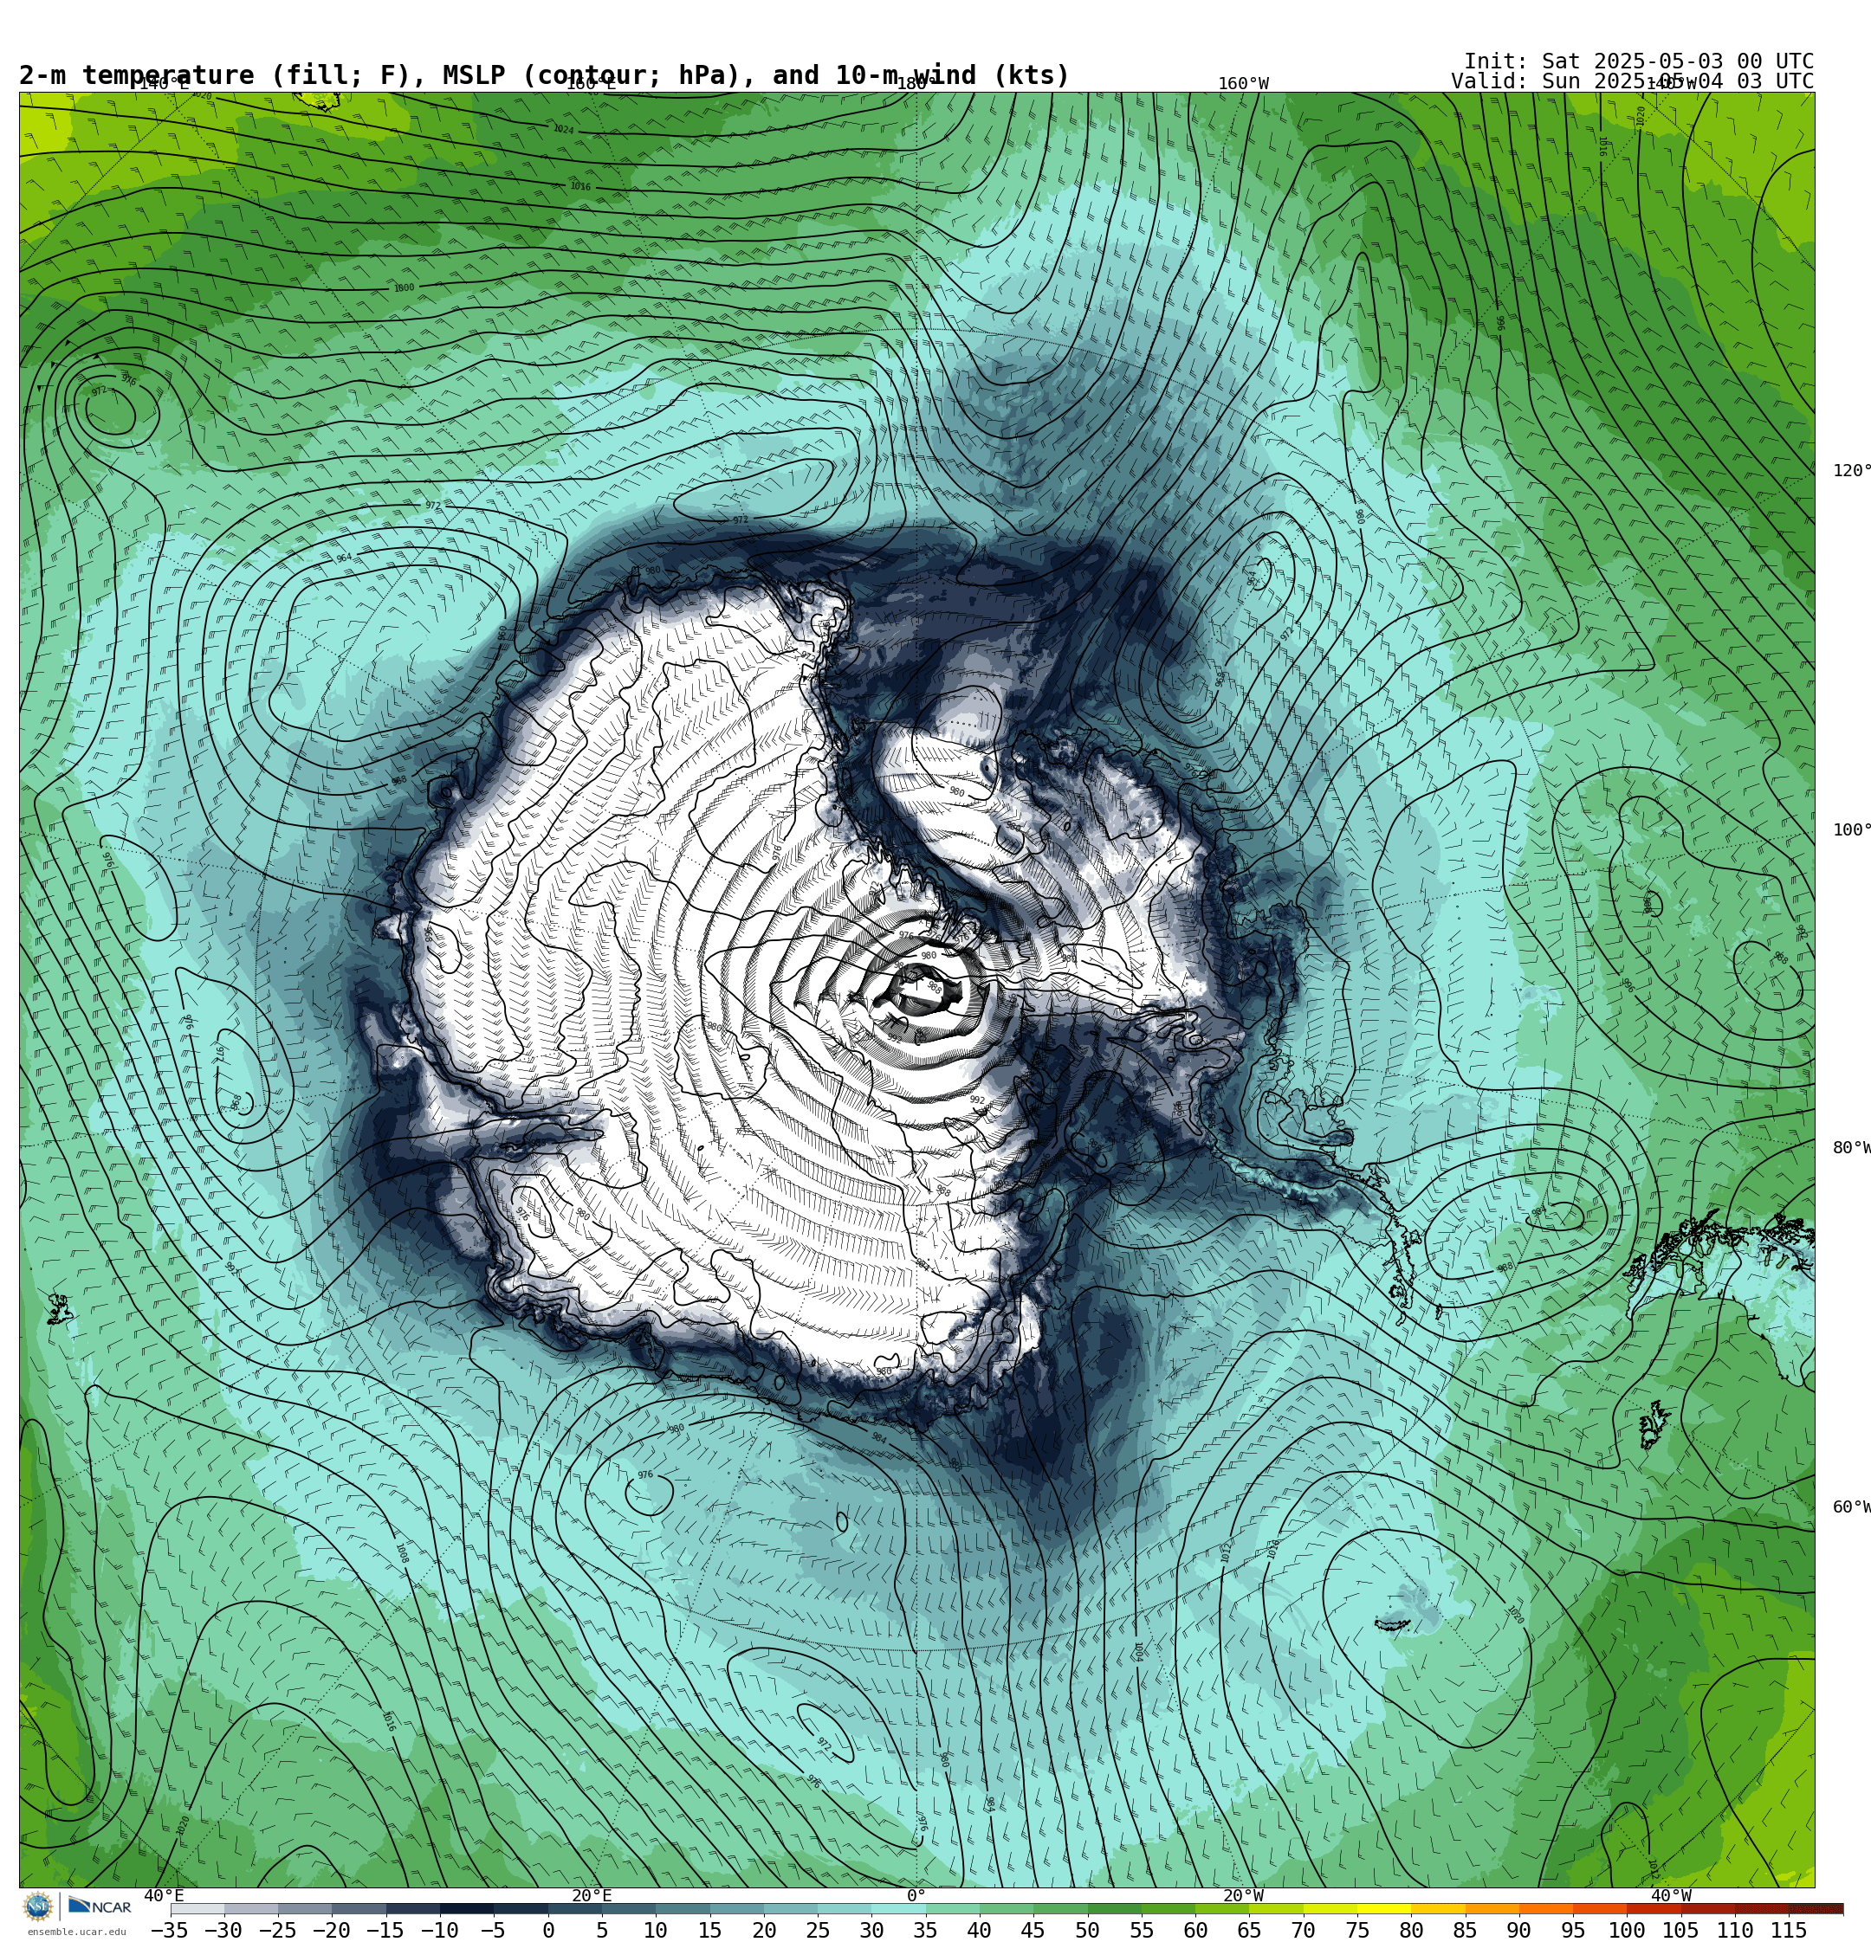Click the 0° longitude label at bottom
Image resolution: width=1871 pixels, height=1942 pixels.
point(916,1895)
